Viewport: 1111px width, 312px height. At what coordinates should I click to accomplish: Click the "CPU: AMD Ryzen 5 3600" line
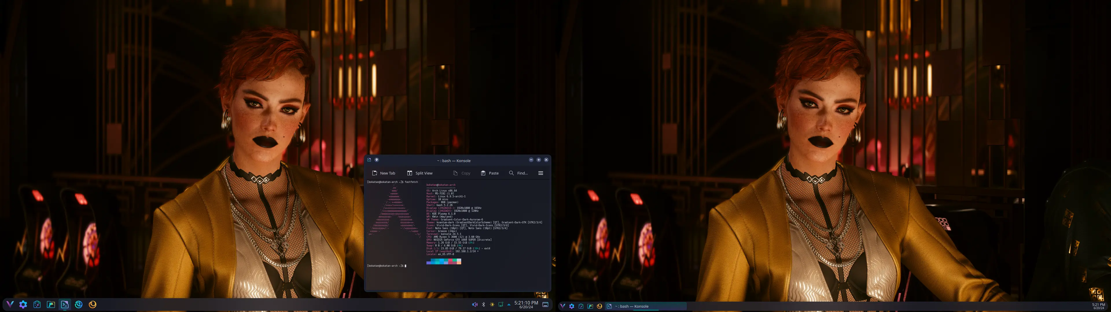coord(453,237)
